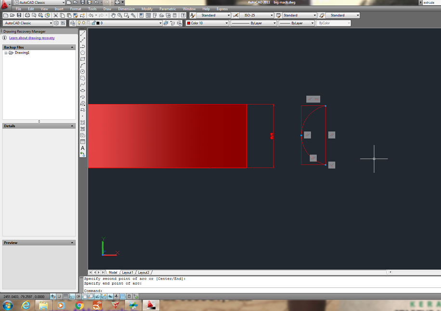441x311 pixels.
Task: Select the Hatch tool
Action: point(83,123)
